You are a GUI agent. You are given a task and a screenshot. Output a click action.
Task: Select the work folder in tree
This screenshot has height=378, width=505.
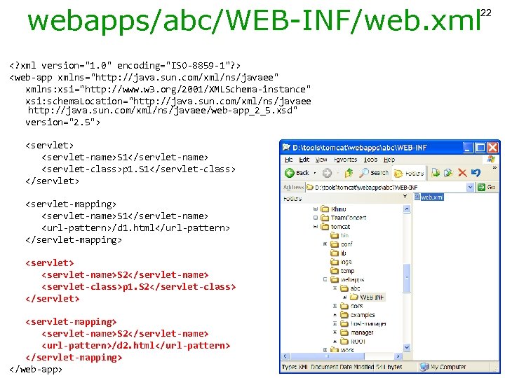point(342,350)
